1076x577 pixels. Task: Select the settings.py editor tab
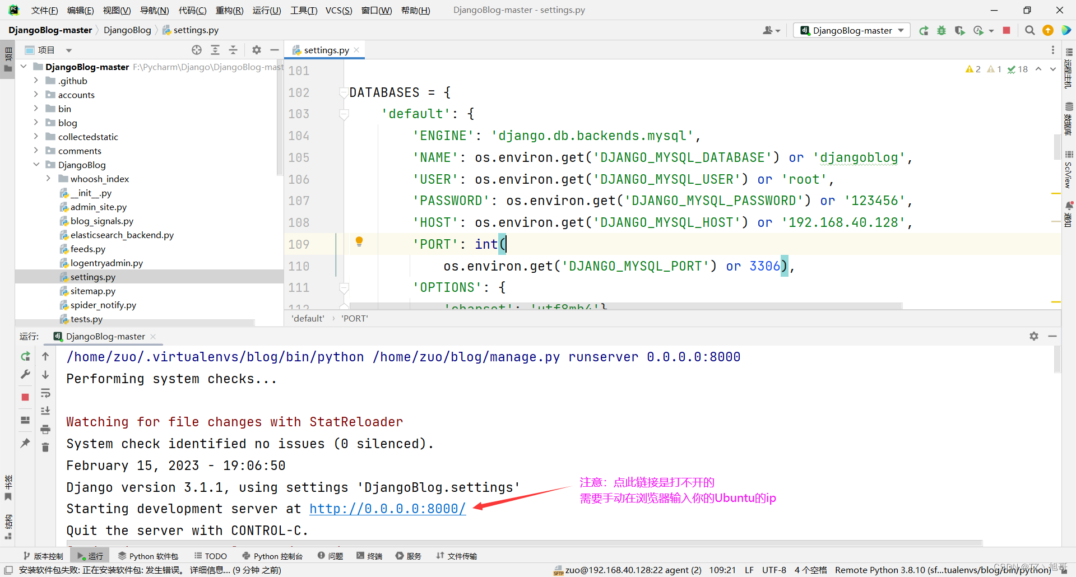tap(326, 50)
